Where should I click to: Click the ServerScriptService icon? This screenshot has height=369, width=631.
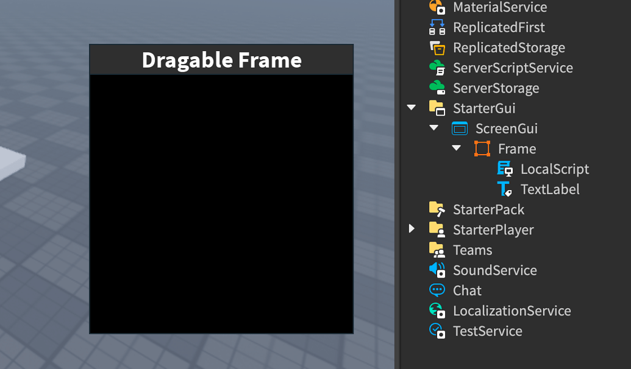pos(437,68)
